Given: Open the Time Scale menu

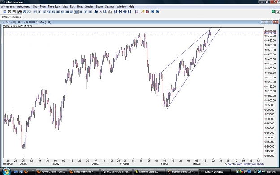Looking at the screenshot, I should point(54,6).
